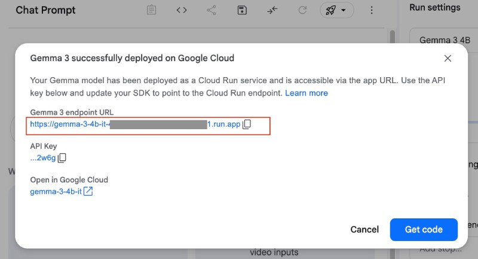Viewport: 478px width, 259px height.
Task: Click the Chat Prompt title
Action: click(46, 10)
